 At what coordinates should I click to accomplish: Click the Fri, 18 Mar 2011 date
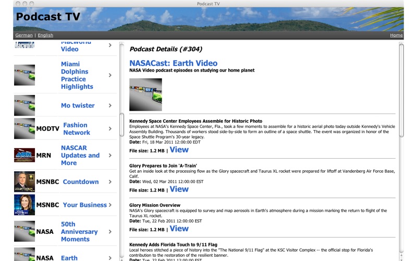point(171,142)
